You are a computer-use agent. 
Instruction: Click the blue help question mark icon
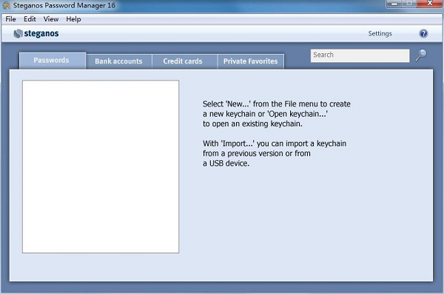[423, 34]
